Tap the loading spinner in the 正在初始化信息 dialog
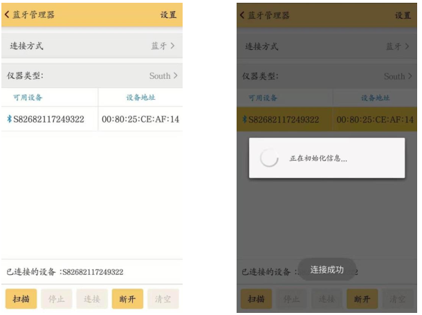The image size is (422, 315). coord(268,159)
